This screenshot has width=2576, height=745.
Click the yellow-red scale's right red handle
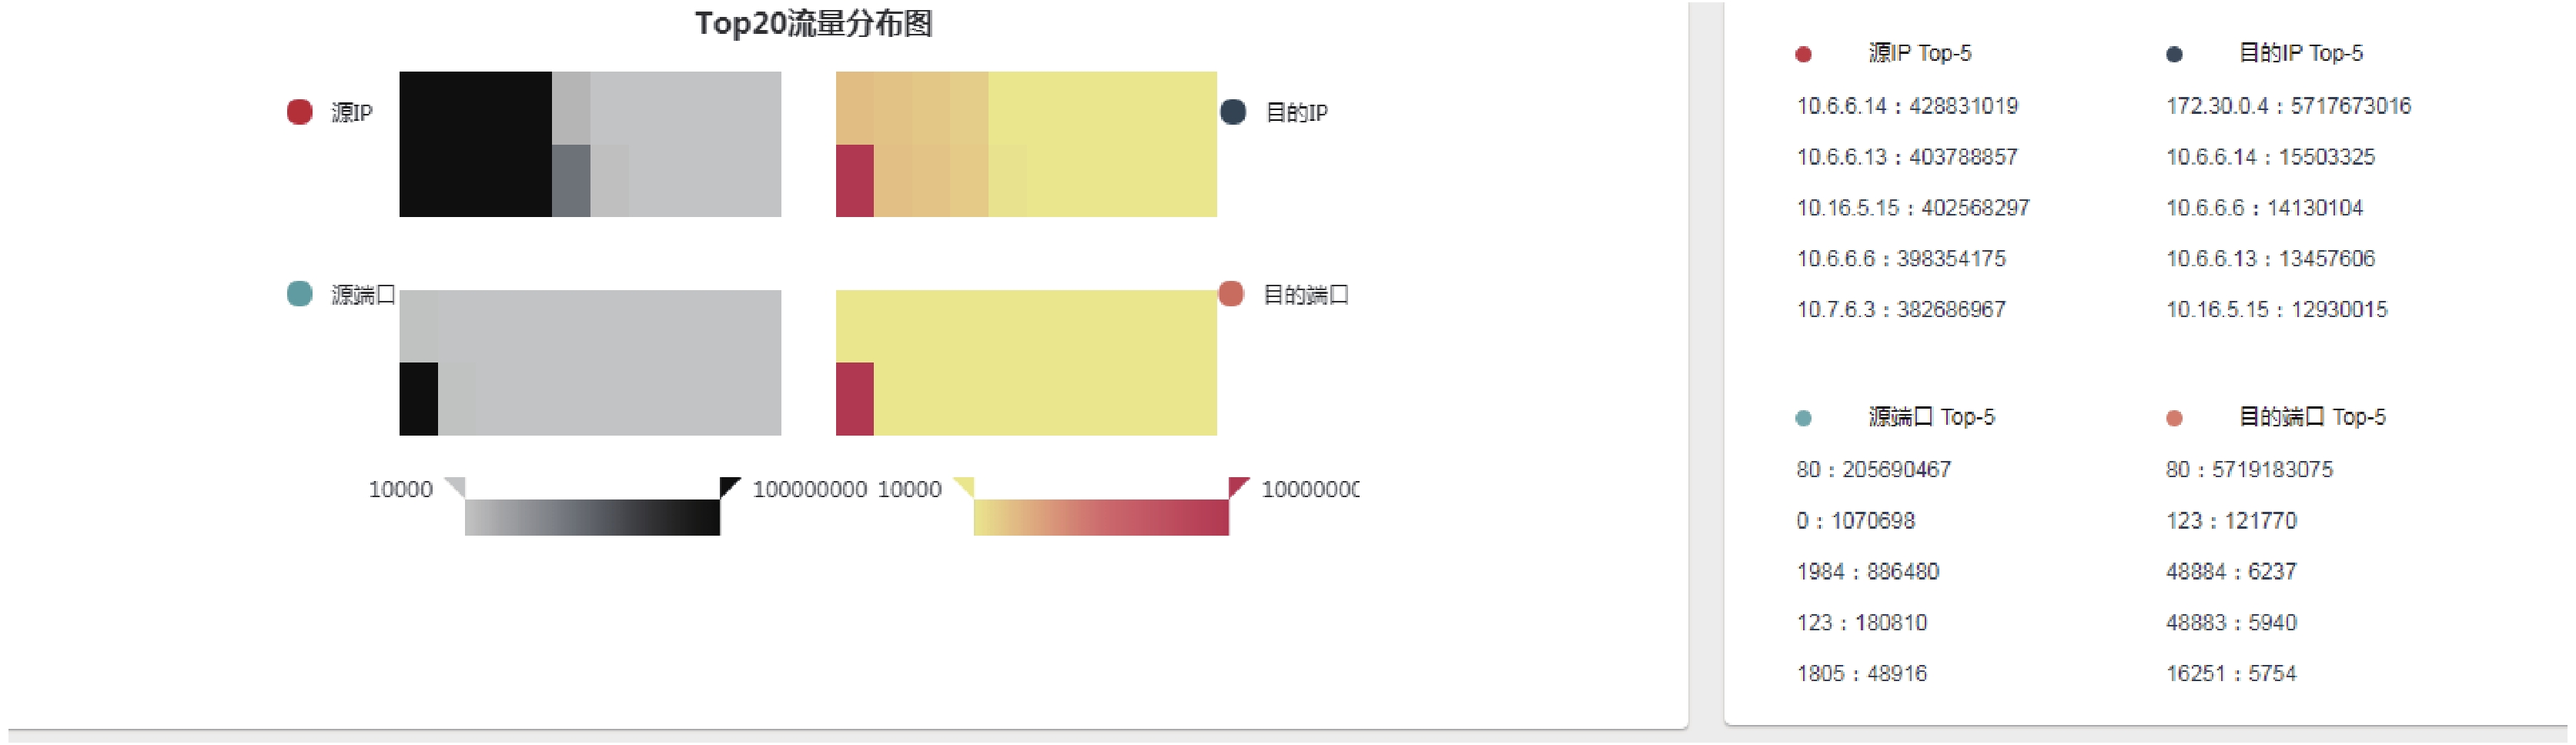click(1239, 487)
